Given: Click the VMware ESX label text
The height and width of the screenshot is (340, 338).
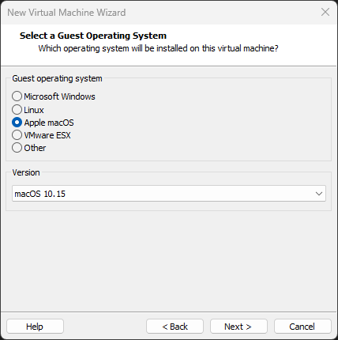Looking at the screenshot, I should coord(47,135).
